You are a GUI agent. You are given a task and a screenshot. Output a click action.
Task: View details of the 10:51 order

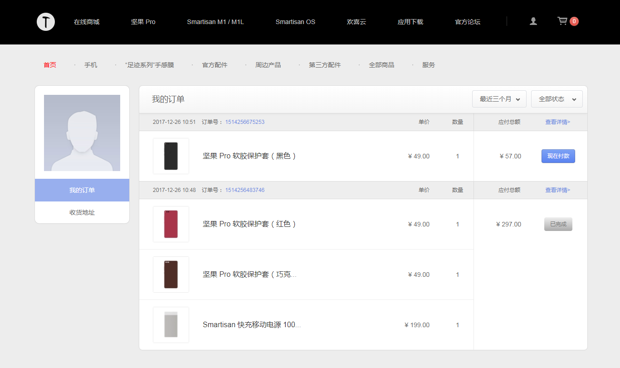[558, 122]
